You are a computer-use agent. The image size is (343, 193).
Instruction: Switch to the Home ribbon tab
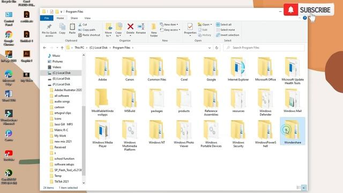[60, 18]
